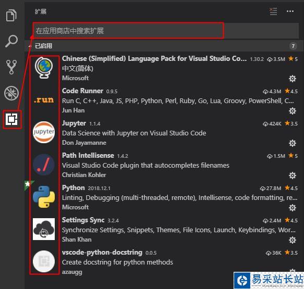Click the 424K download count for Jupyter

coord(272,124)
